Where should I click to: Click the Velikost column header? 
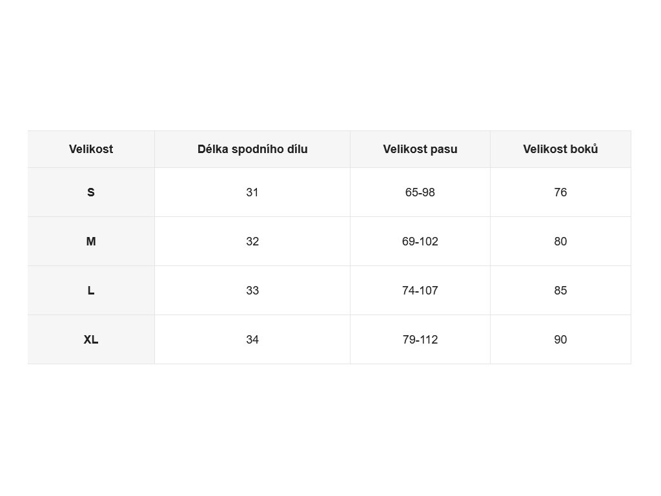[x=91, y=149]
